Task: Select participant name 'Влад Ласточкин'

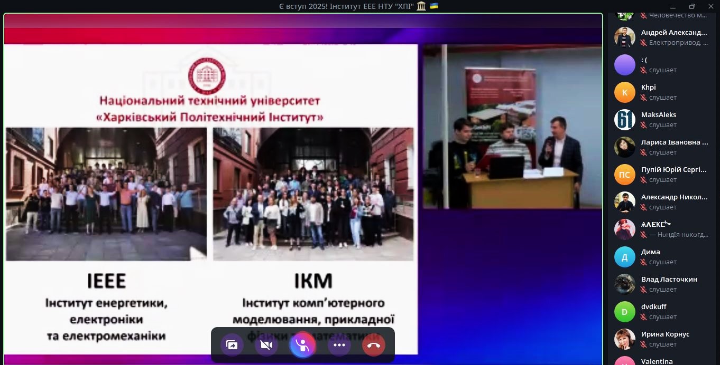Action: pyautogui.click(x=669, y=279)
